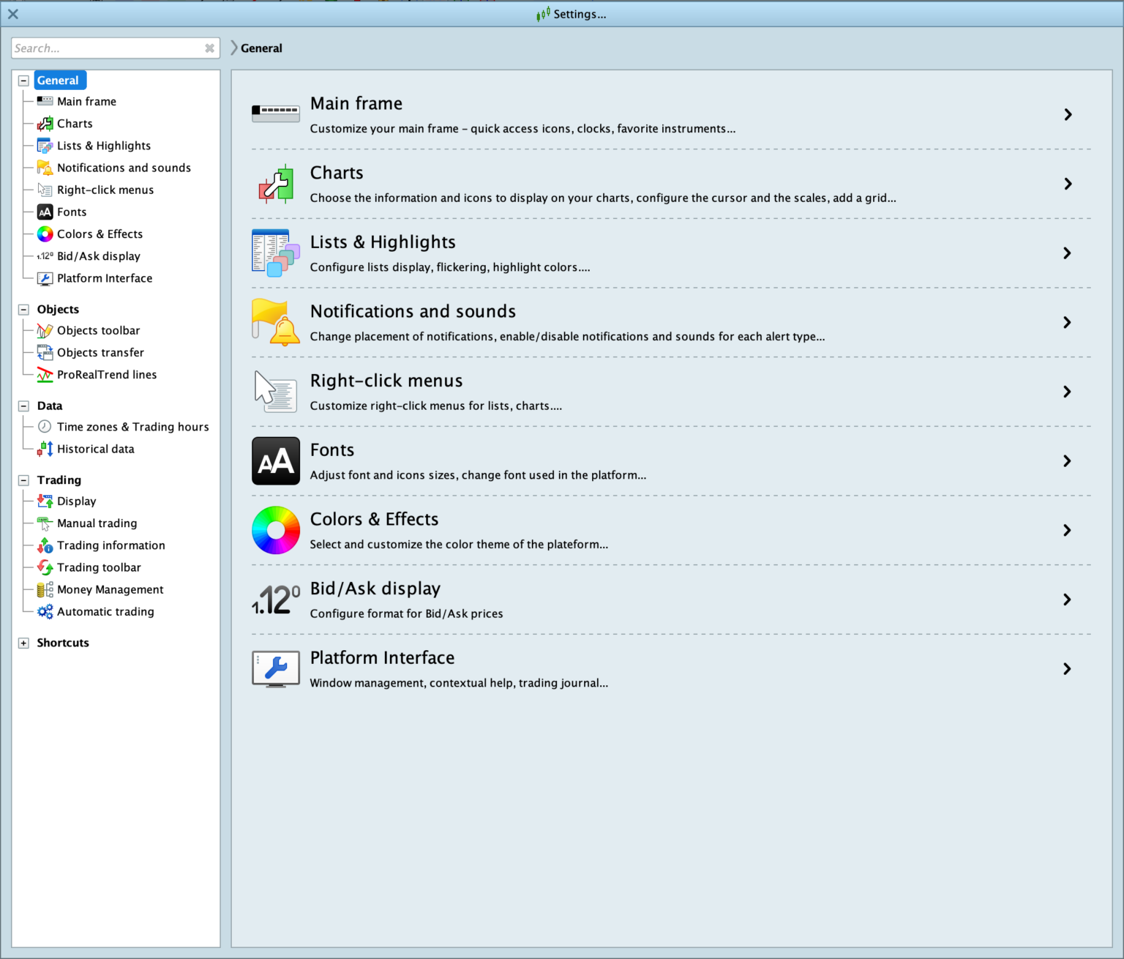Click the Notifications and sounds flag icon

275,322
